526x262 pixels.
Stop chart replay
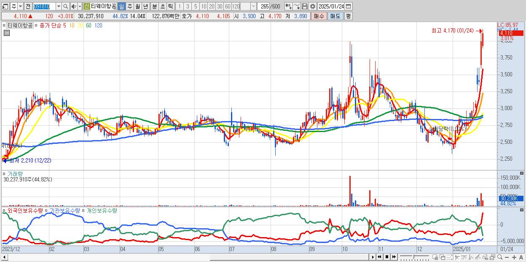(x=387, y=257)
